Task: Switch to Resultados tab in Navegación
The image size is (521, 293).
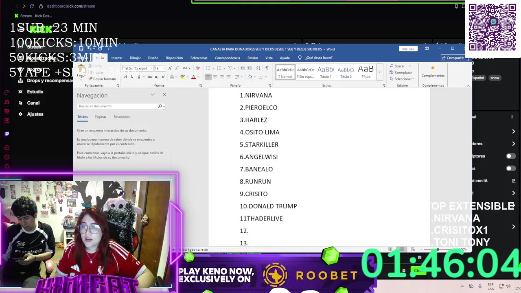Action: click(x=122, y=117)
